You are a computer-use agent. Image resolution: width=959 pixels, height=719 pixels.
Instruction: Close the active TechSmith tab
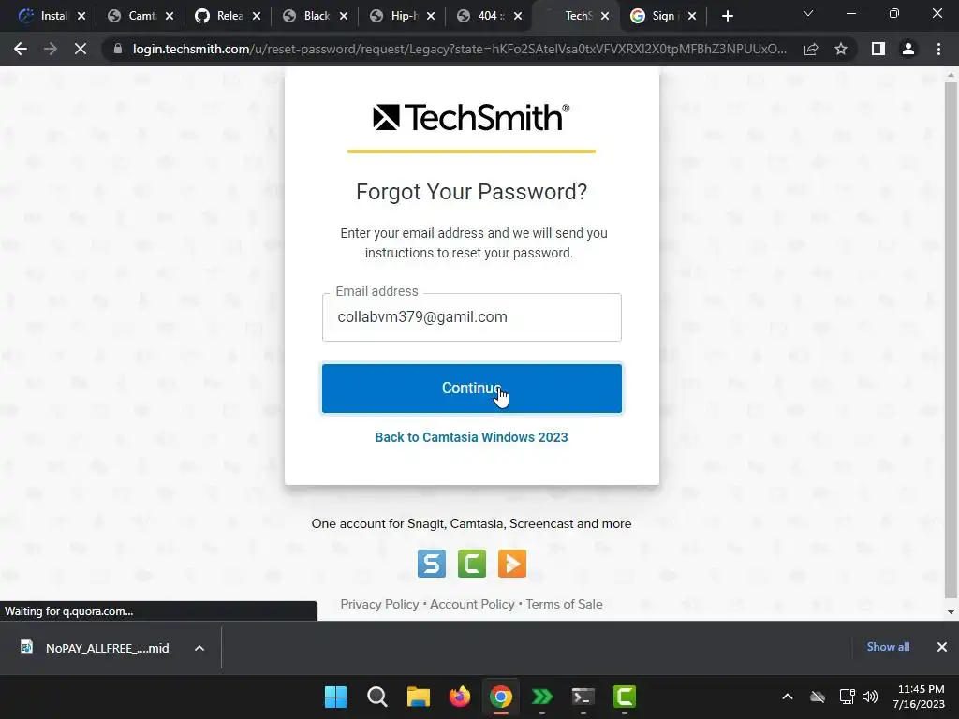[605, 16]
